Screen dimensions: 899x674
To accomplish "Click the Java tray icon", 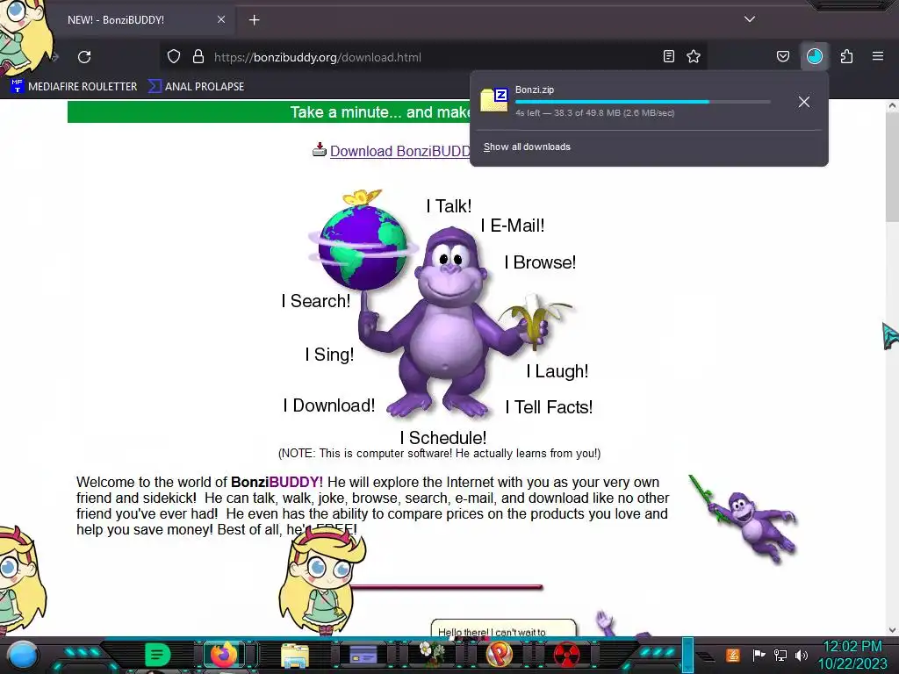I will (733, 655).
